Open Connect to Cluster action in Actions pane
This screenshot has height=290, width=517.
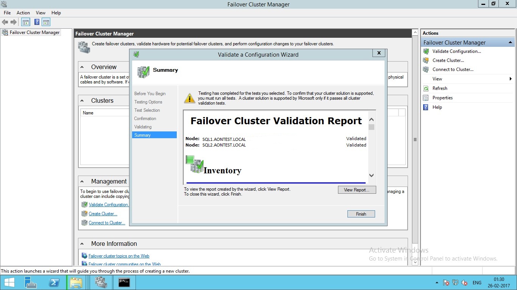[453, 69]
